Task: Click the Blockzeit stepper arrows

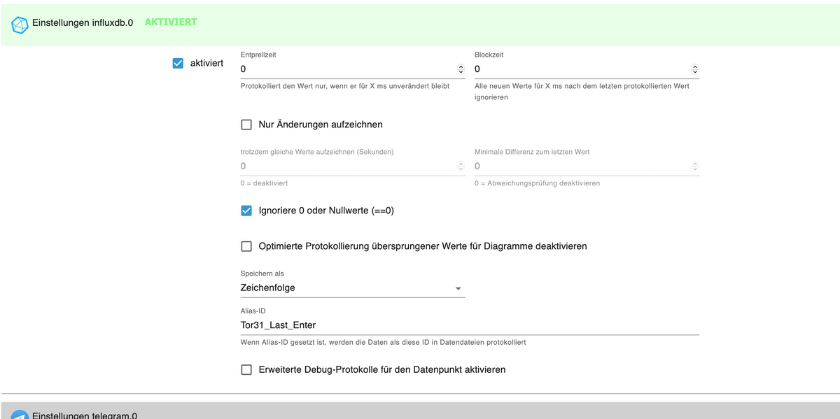Action: pyautogui.click(x=694, y=69)
